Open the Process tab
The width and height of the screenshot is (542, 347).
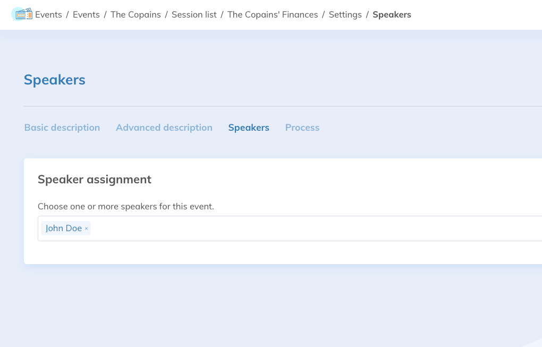(302, 128)
